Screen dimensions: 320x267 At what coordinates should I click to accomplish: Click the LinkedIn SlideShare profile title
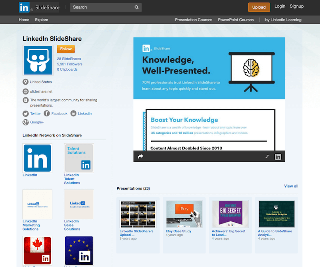[52, 39]
